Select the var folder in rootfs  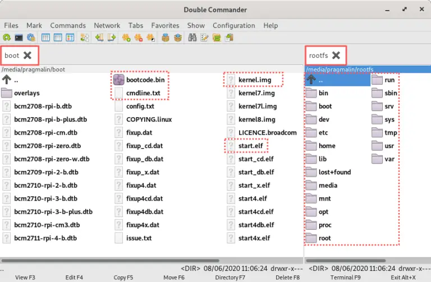[389, 159]
